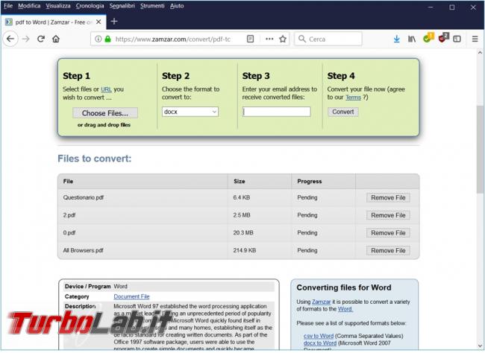
Task: Click the Questionario.pdf file name
Action: coord(84,197)
